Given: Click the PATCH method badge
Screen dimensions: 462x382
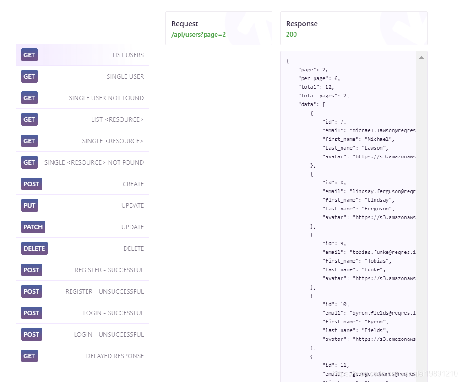Looking at the screenshot, I should click(33, 227).
